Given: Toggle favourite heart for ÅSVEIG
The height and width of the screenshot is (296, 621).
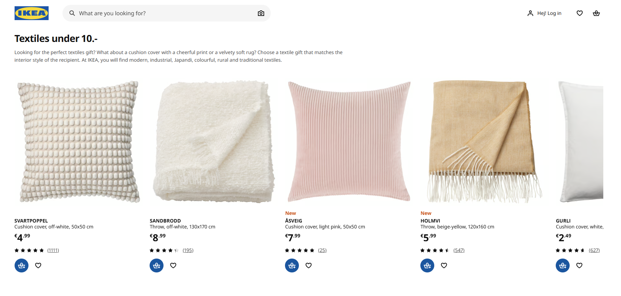Looking at the screenshot, I should coord(309,265).
